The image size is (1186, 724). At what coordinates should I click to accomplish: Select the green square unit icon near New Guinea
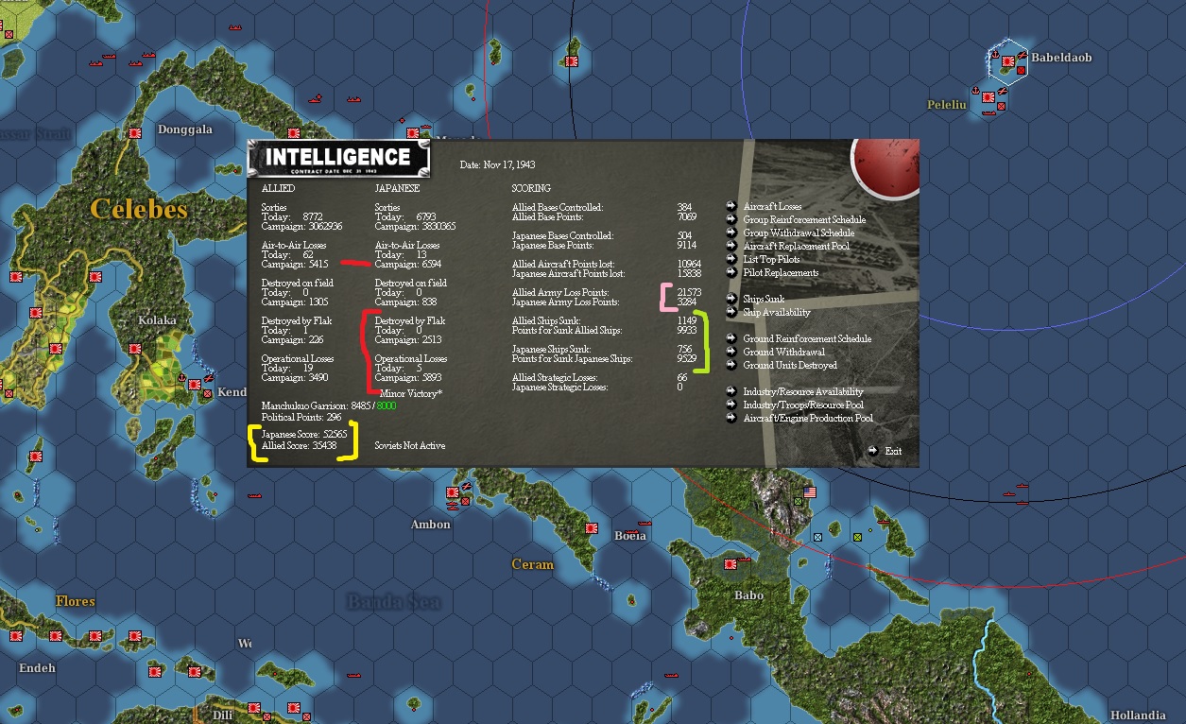(x=857, y=537)
